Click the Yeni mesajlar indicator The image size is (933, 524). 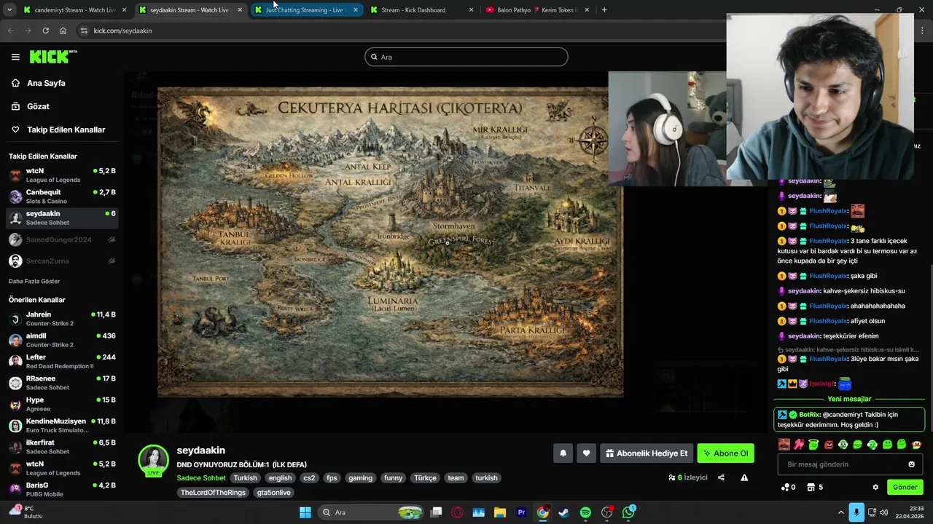849,399
